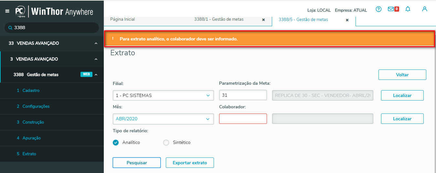Open the Filial dropdown
Image resolution: width=436 pixels, height=173 pixels.
[163, 95]
